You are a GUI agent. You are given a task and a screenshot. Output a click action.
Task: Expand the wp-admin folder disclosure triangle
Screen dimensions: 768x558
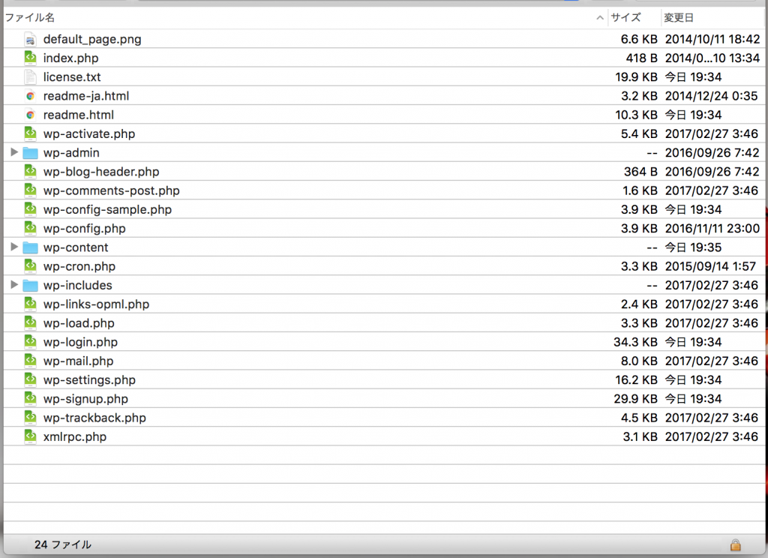tap(13, 153)
